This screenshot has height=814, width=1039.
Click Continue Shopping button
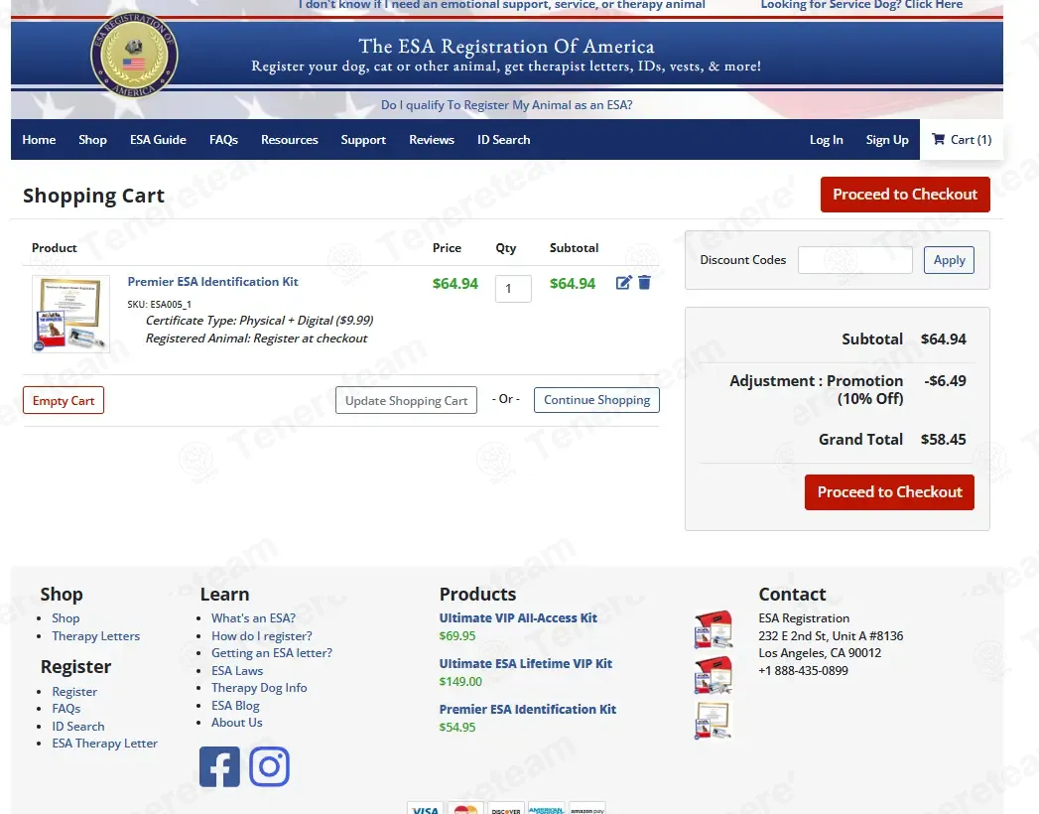click(597, 400)
